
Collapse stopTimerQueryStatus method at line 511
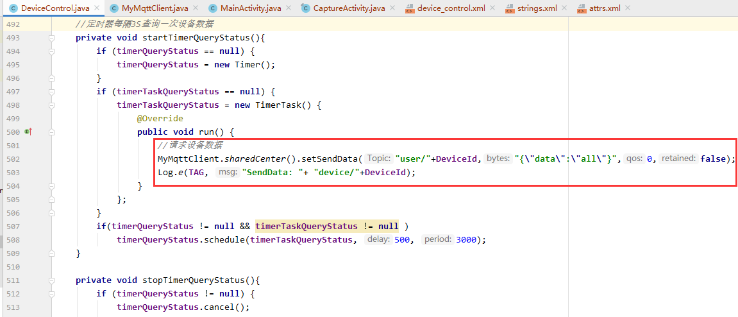(x=51, y=280)
